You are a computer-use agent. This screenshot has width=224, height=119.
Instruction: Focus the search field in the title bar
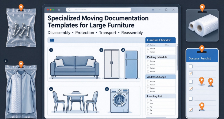pos(98,10)
